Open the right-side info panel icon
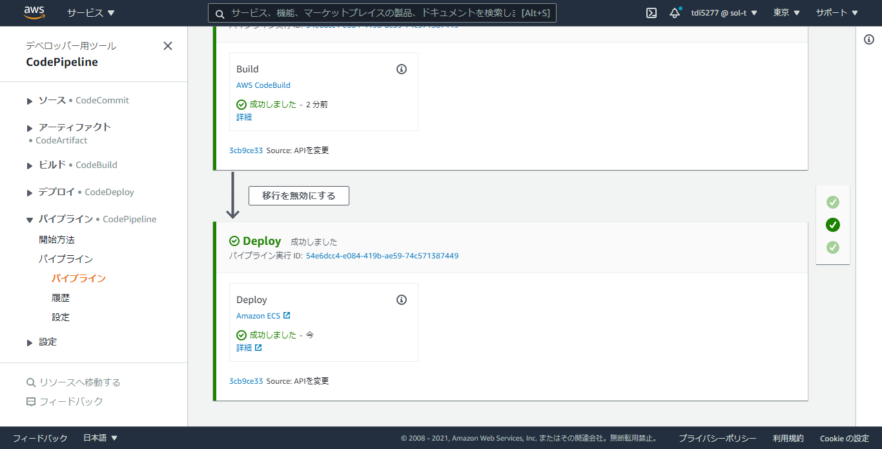This screenshot has height=449, width=882. [869, 40]
